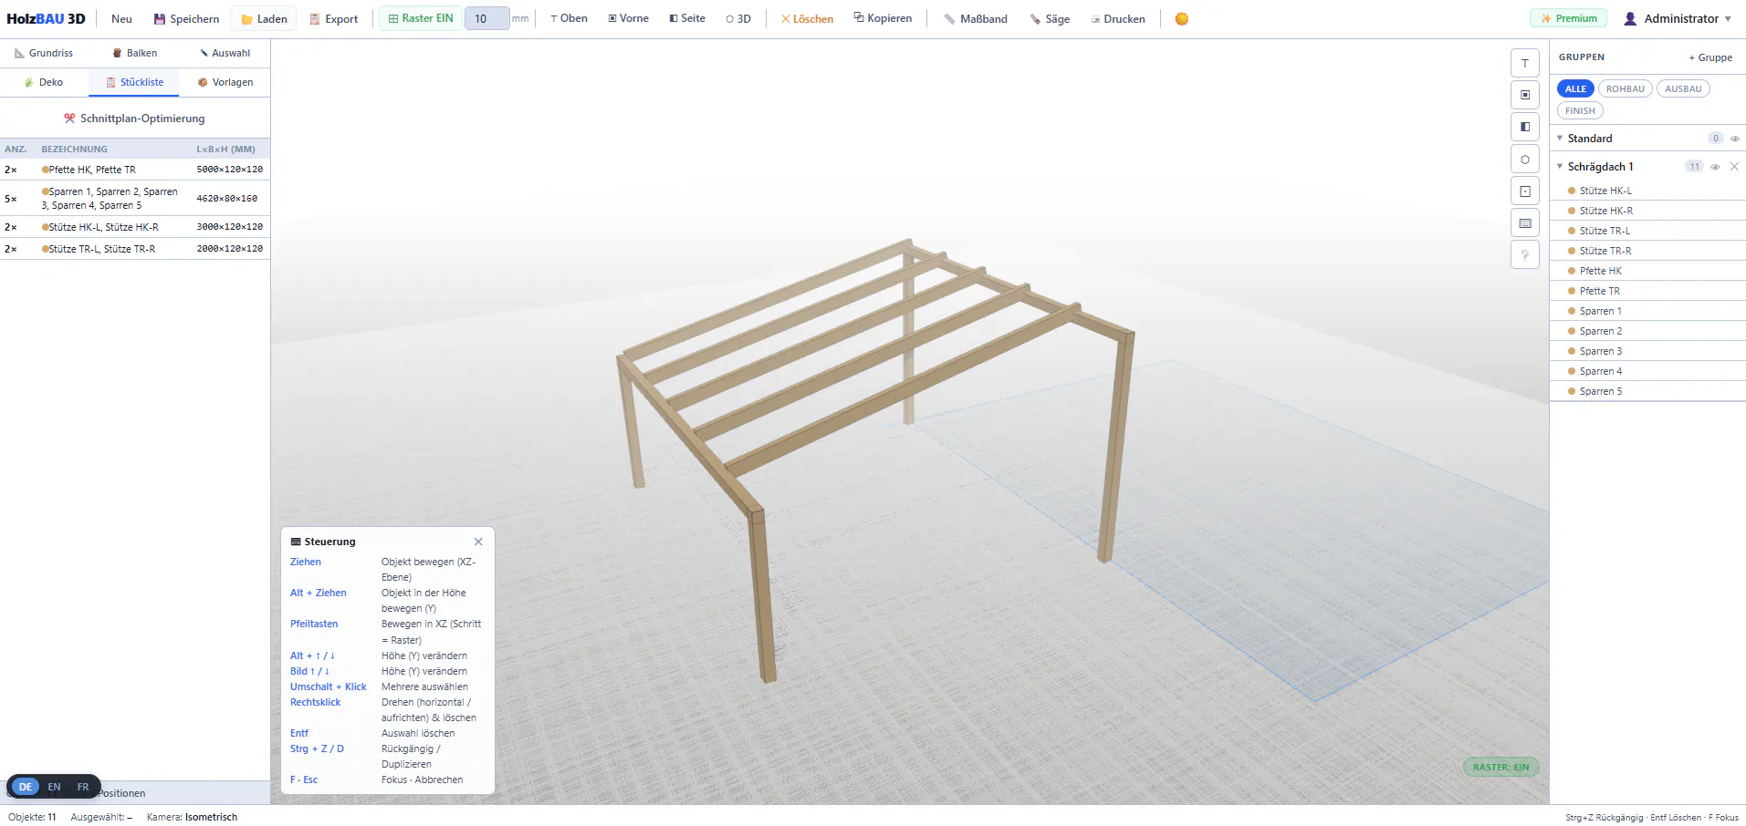Activate the Säge saw tool
The height and width of the screenshot is (826, 1746).
coord(1050,18)
